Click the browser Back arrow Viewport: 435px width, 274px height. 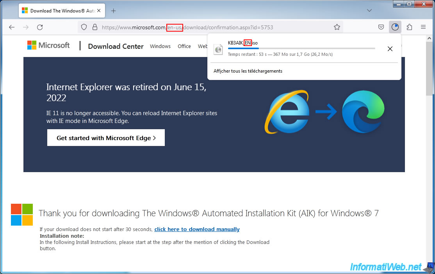click(12, 27)
